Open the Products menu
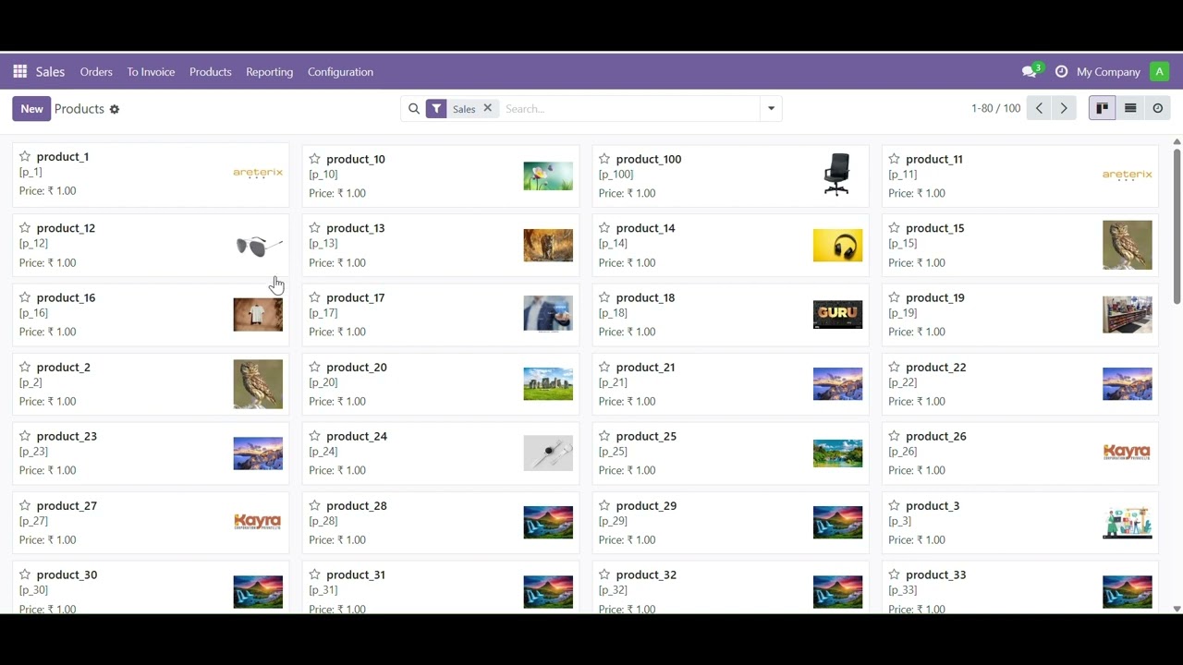The height and width of the screenshot is (665, 1183). (x=211, y=72)
